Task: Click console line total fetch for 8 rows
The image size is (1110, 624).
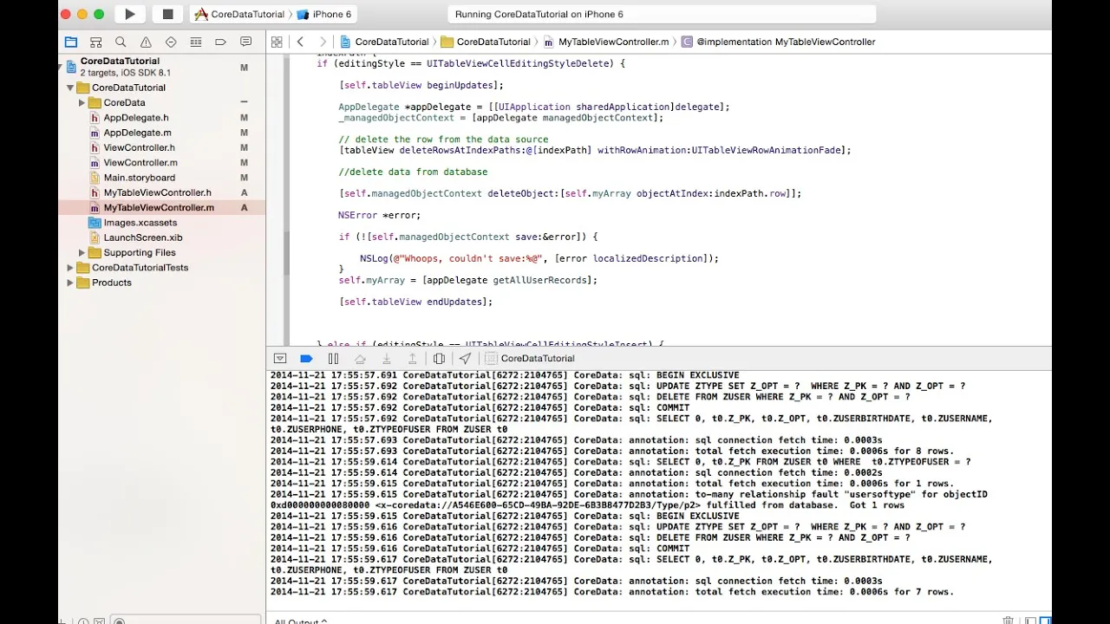Action: coord(611,451)
